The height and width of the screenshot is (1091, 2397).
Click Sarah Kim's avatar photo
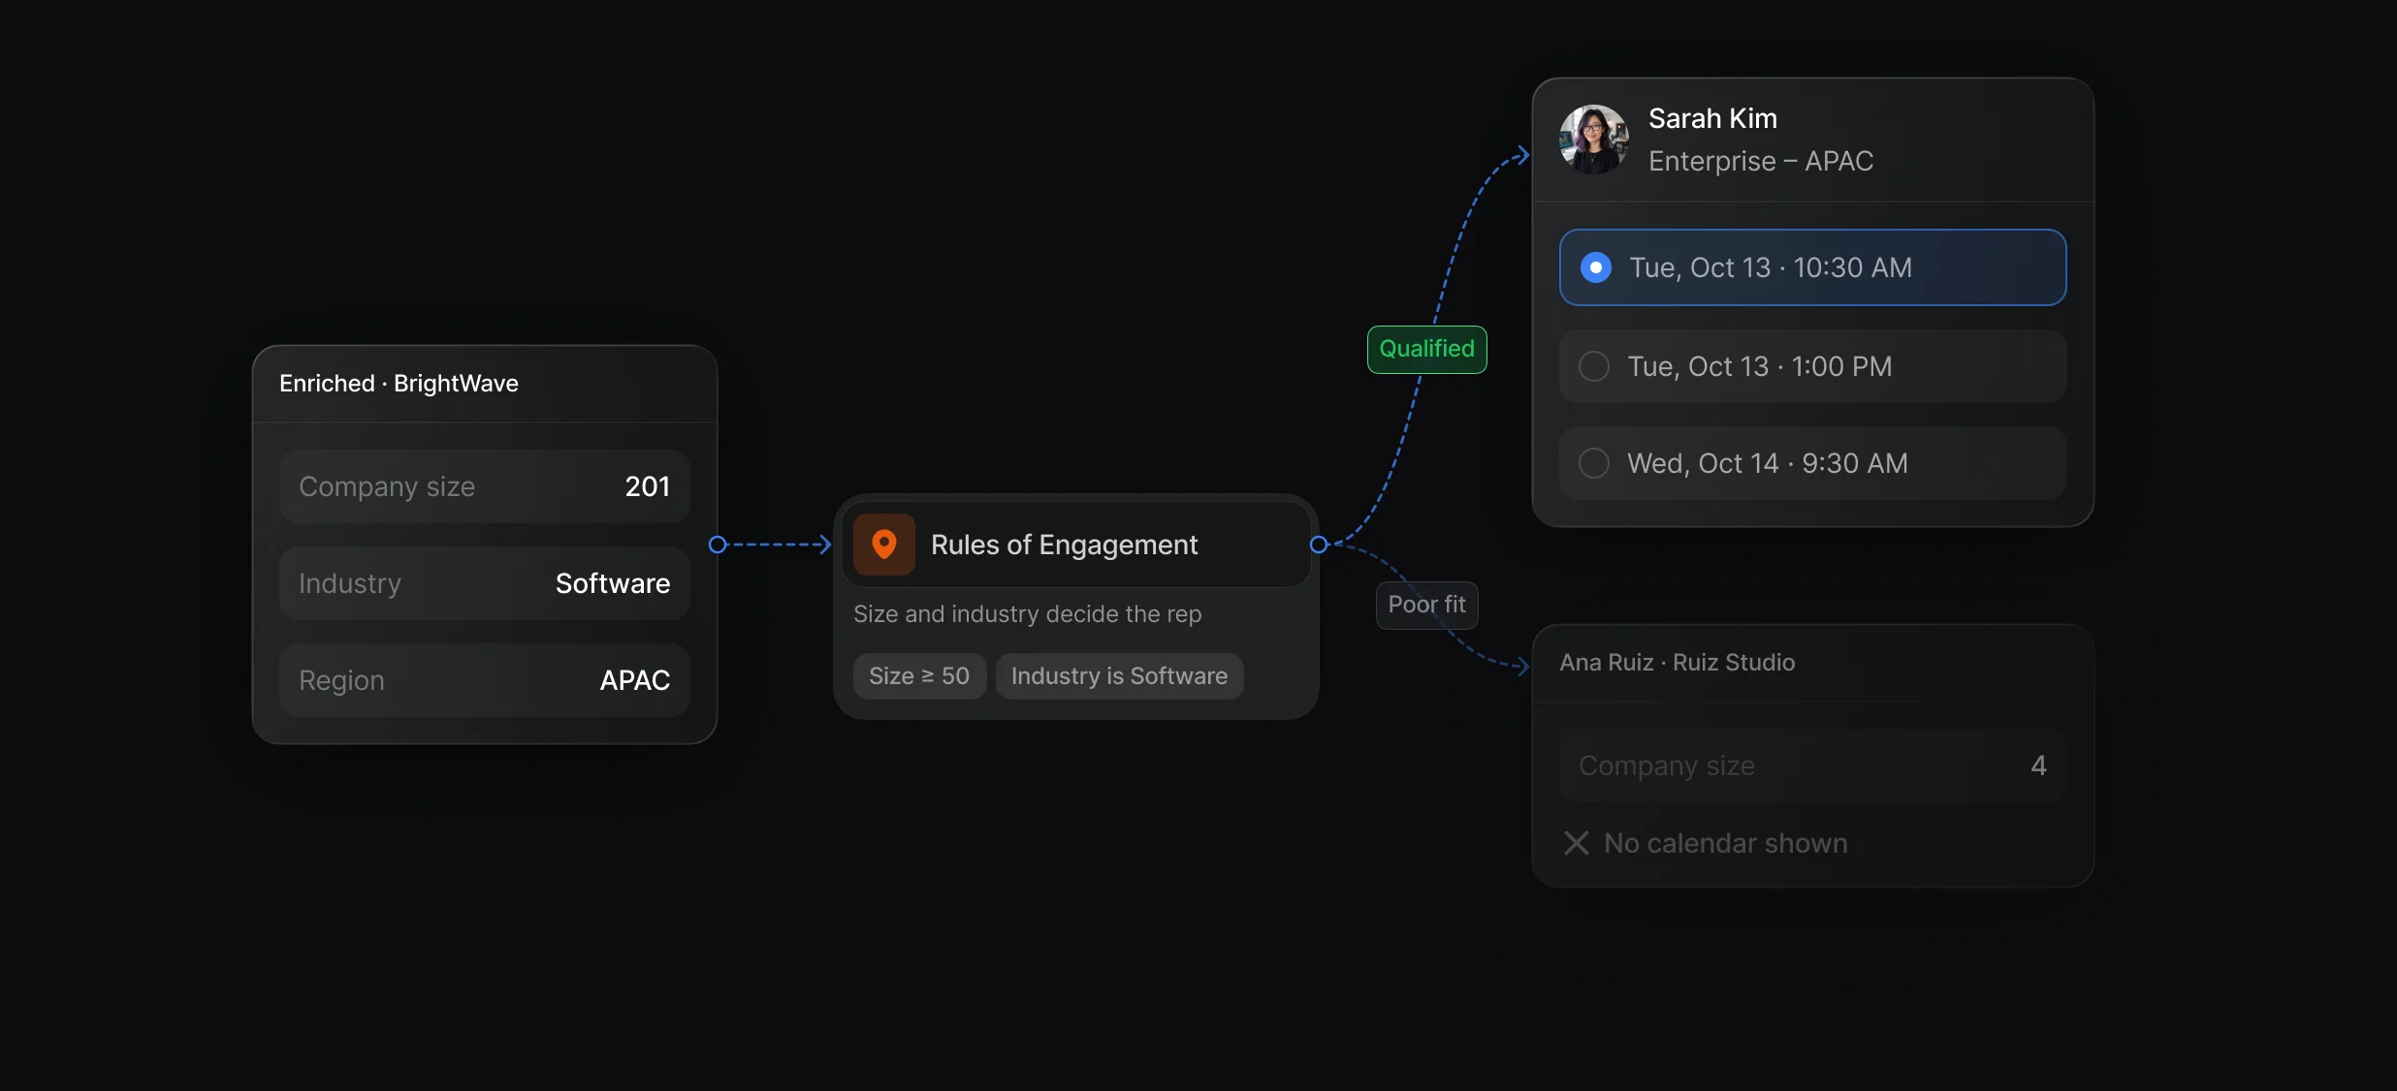1593,140
